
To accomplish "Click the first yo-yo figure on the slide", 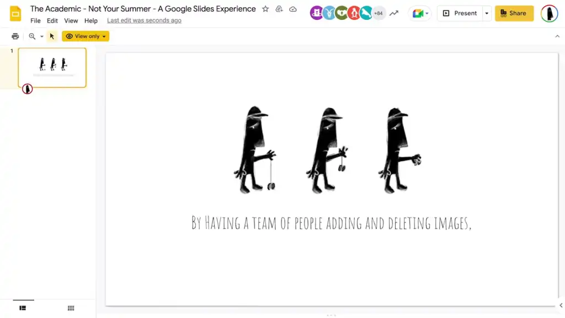I will click(x=255, y=150).
